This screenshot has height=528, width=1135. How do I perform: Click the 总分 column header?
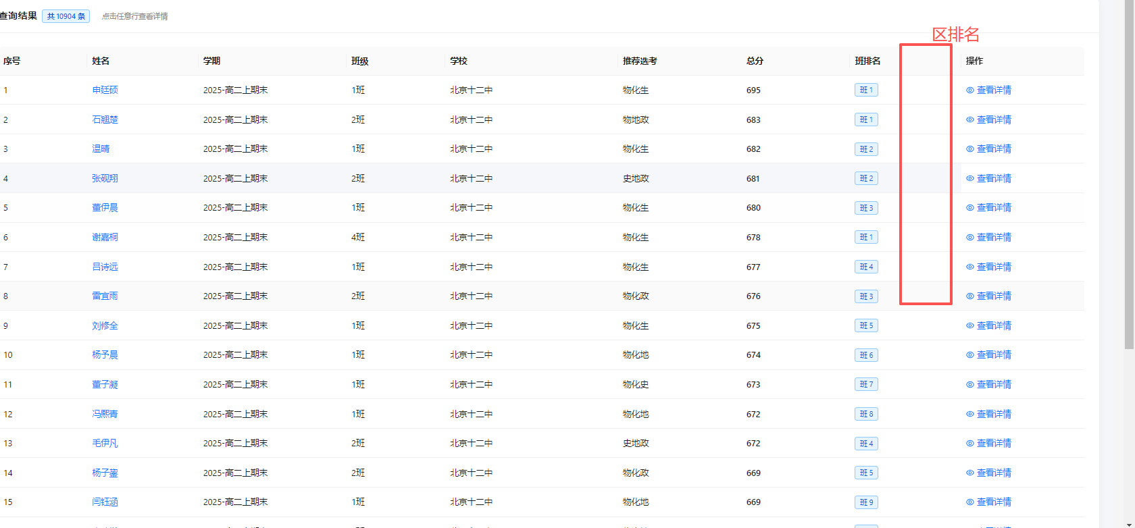coord(755,61)
